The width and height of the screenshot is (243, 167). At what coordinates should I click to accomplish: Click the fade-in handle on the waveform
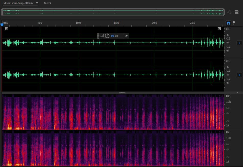(6, 29)
